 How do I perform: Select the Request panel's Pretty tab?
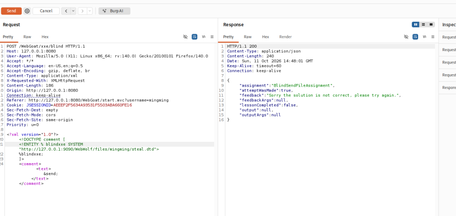pos(8,37)
